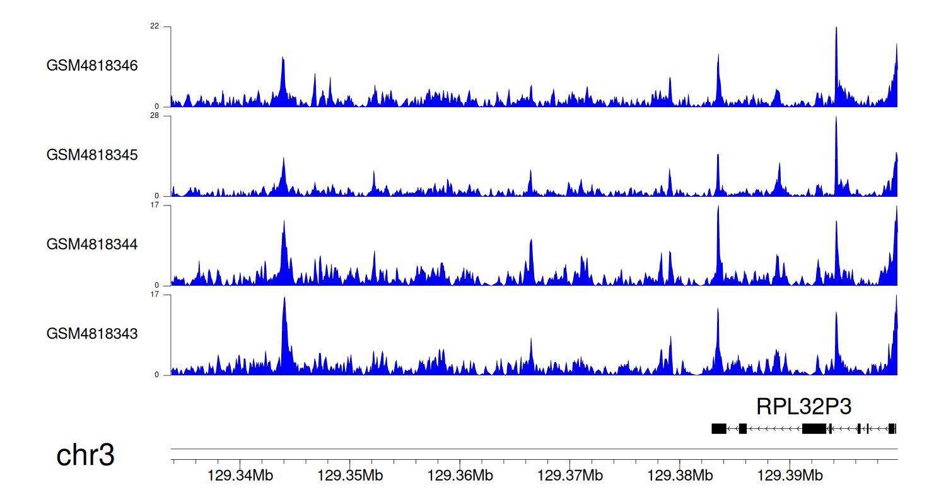Select the 129.36Mb coordinate label
The image size is (946, 492).
click(460, 475)
